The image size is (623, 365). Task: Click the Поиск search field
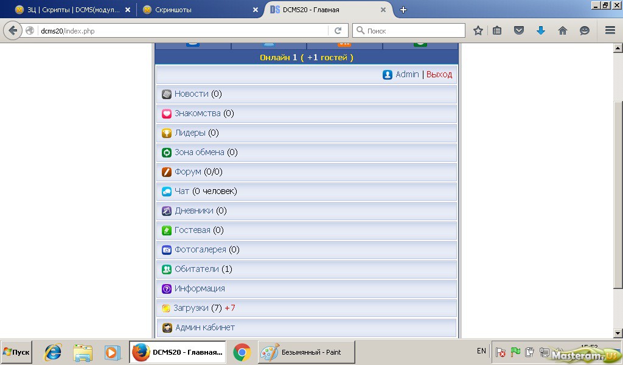pos(409,30)
